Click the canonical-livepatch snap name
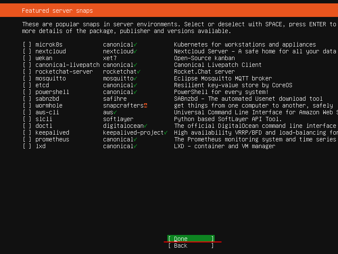The image size is (338, 254). (x=68, y=65)
